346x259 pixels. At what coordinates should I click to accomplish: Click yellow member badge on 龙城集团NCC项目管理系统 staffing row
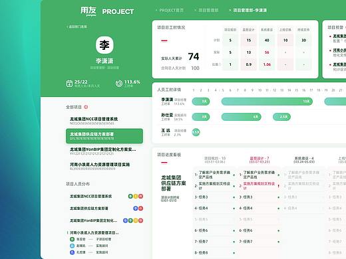pyautogui.click(x=136, y=196)
